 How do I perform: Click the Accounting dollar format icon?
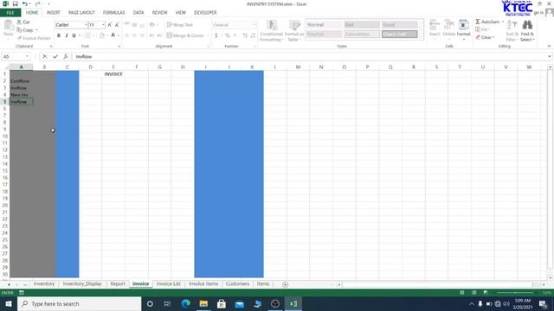pyautogui.click(x=216, y=35)
